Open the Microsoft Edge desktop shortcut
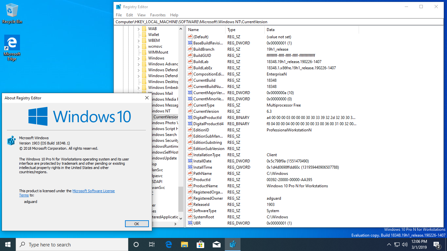This screenshot has height=251, width=447. point(12,48)
